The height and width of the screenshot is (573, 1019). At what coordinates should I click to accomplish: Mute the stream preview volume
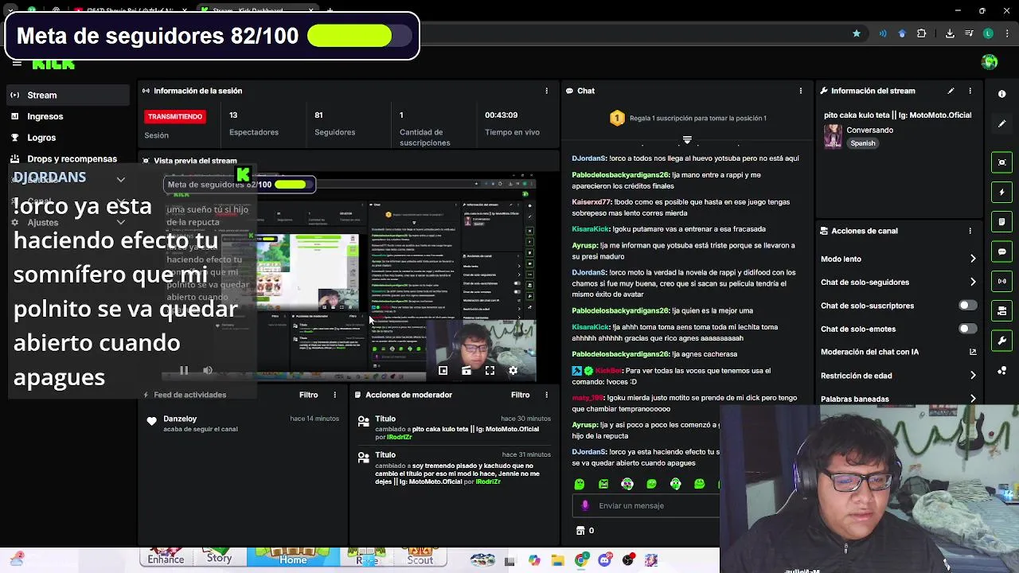point(208,370)
